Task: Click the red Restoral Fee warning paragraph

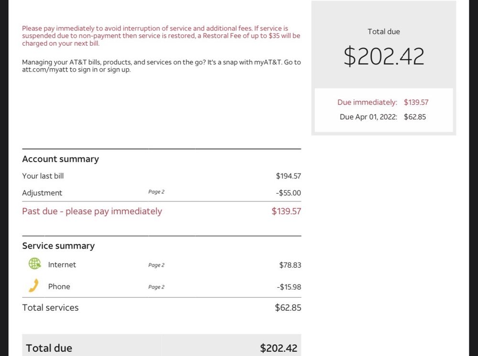Action: coord(161,36)
